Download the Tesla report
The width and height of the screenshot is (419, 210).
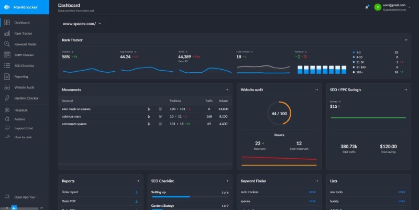pyautogui.click(x=137, y=192)
